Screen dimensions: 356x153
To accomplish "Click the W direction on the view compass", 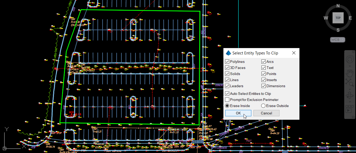I will coord(326,18).
